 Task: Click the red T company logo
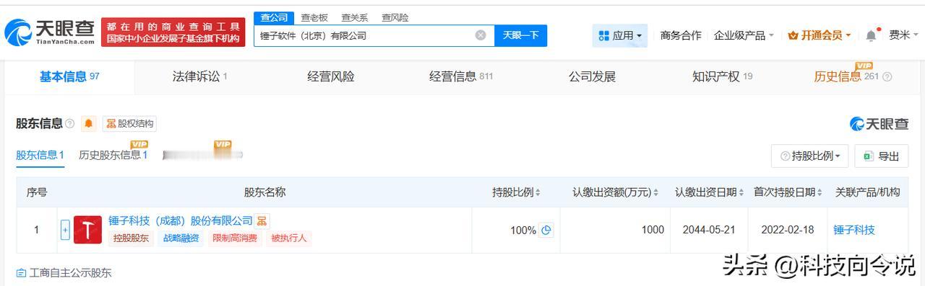coord(87,230)
